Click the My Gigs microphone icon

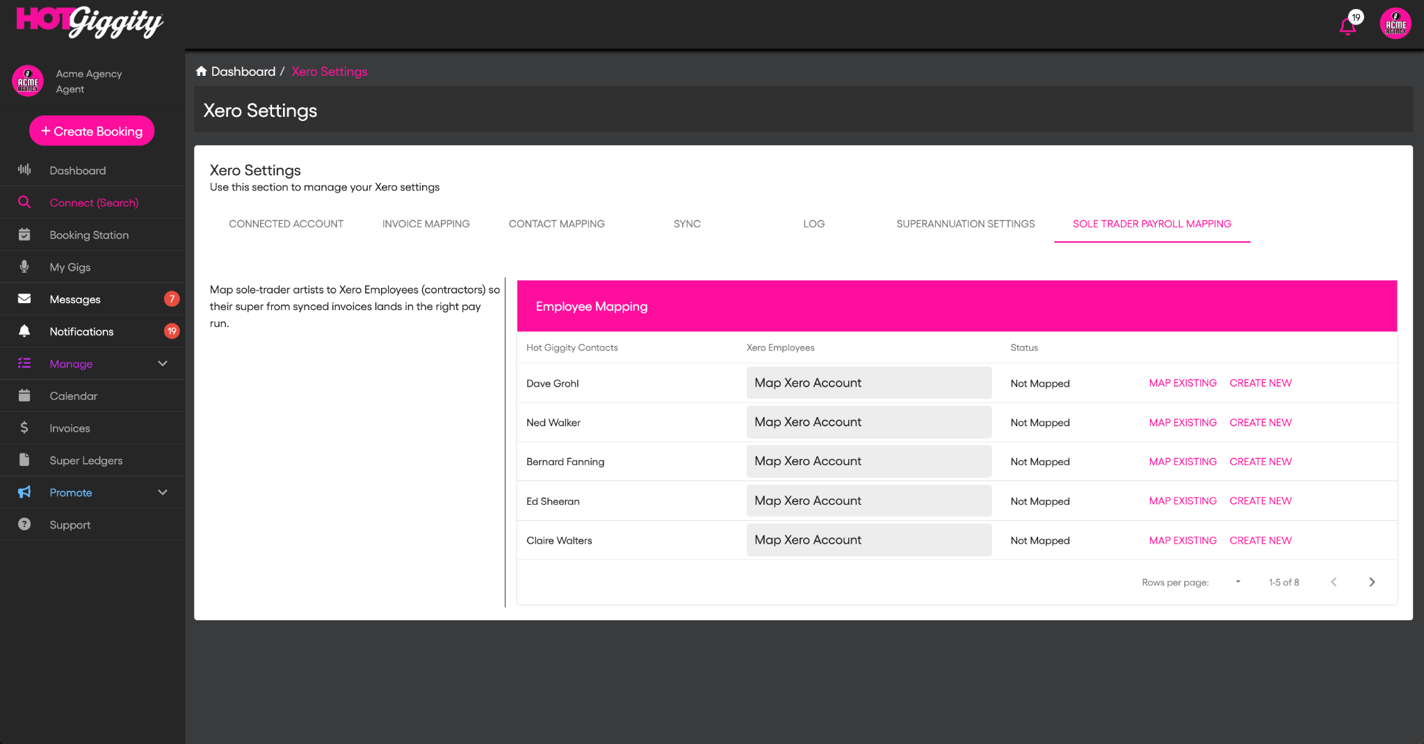(x=24, y=266)
